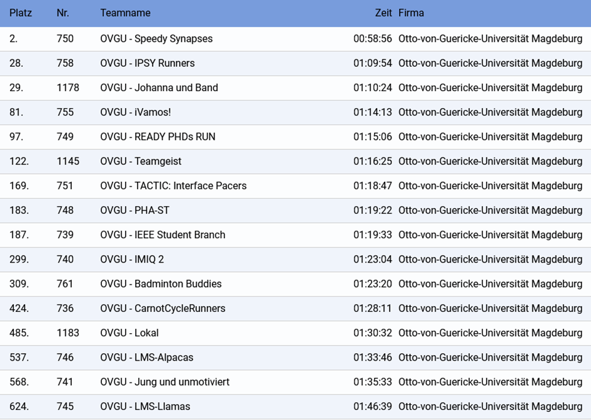Image resolution: width=591 pixels, height=420 pixels.
Task: Click time 01:35:33
Action: 373,382
